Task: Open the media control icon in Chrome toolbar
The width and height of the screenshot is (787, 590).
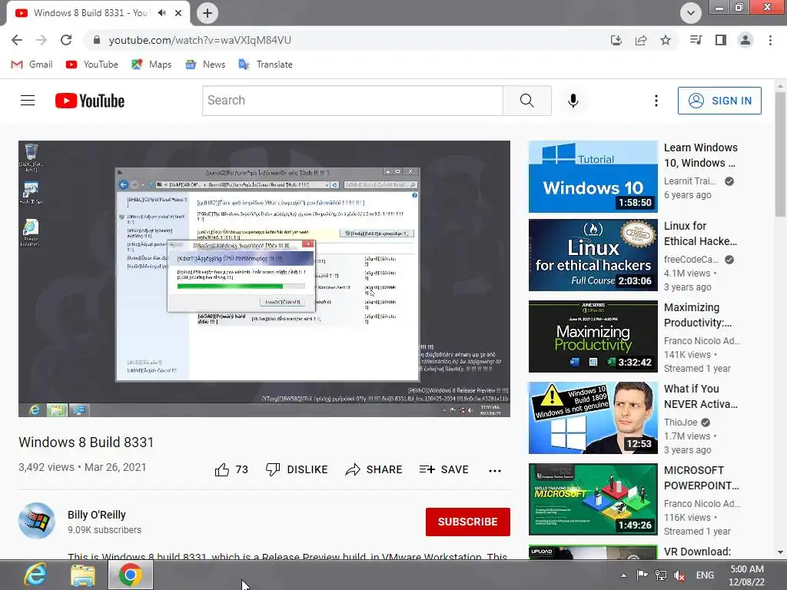Action: (696, 40)
